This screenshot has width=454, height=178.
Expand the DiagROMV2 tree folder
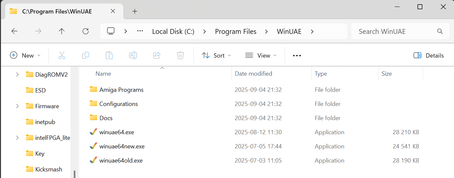point(17,74)
